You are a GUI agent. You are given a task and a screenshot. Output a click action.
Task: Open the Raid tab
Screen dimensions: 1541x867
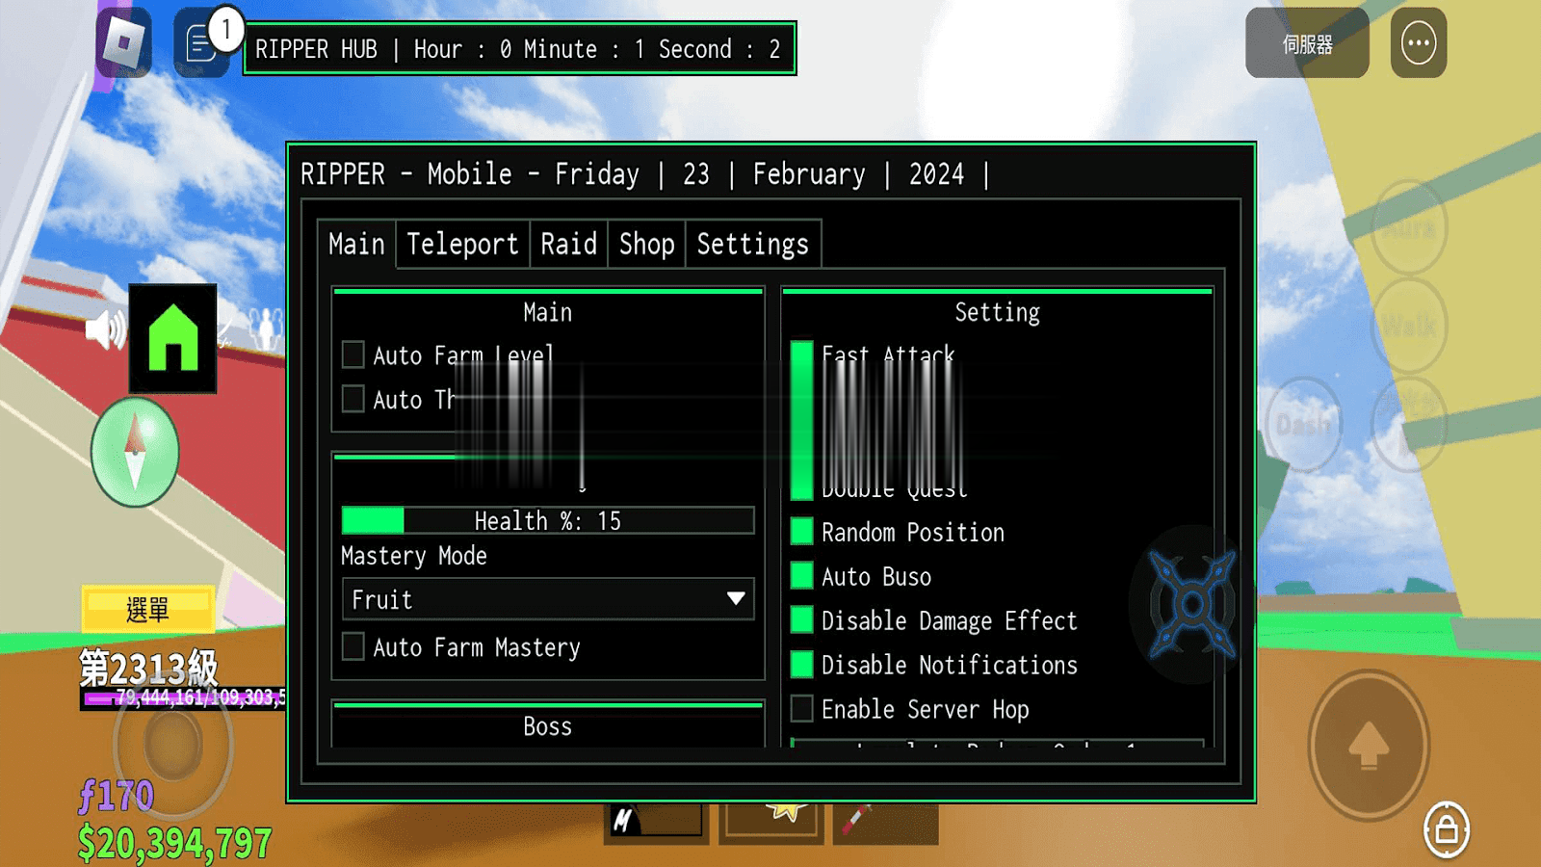click(568, 244)
